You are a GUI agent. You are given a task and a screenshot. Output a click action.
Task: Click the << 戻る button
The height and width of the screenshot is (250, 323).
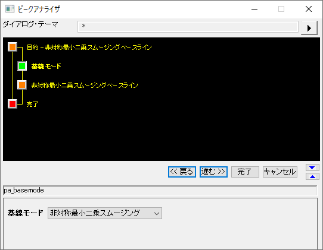point(182,172)
